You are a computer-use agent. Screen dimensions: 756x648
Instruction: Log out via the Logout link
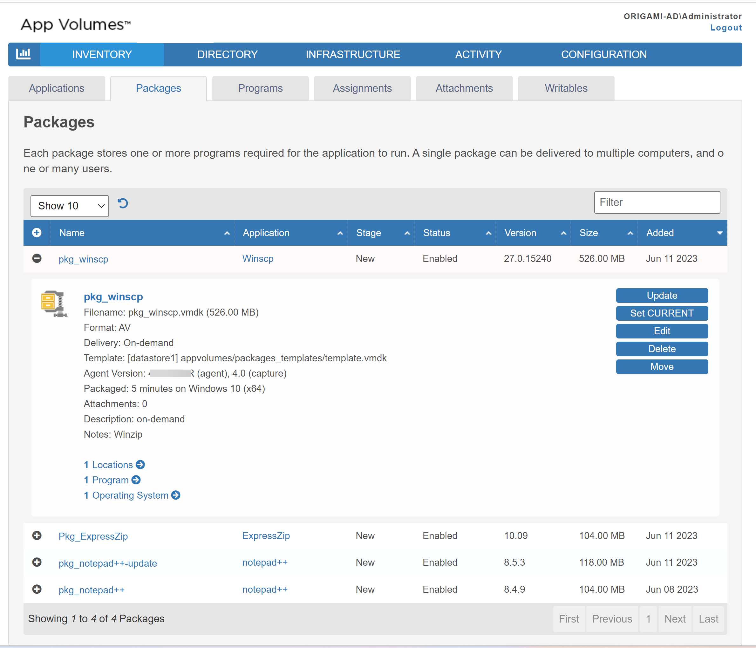click(x=726, y=28)
